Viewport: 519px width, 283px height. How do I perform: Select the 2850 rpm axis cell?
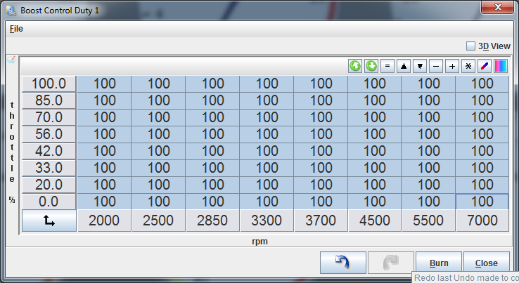point(212,221)
